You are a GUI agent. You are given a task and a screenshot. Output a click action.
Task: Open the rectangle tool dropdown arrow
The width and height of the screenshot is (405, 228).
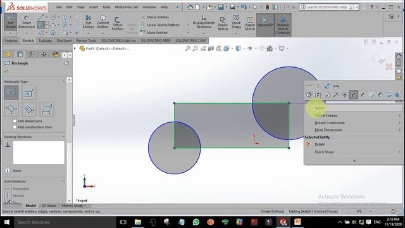tap(46, 25)
